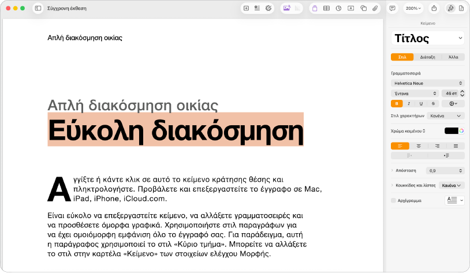This screenshot has width=470, height=273.
Task: Open the 200% zoom dropdown
Action: tap(413, 9)
